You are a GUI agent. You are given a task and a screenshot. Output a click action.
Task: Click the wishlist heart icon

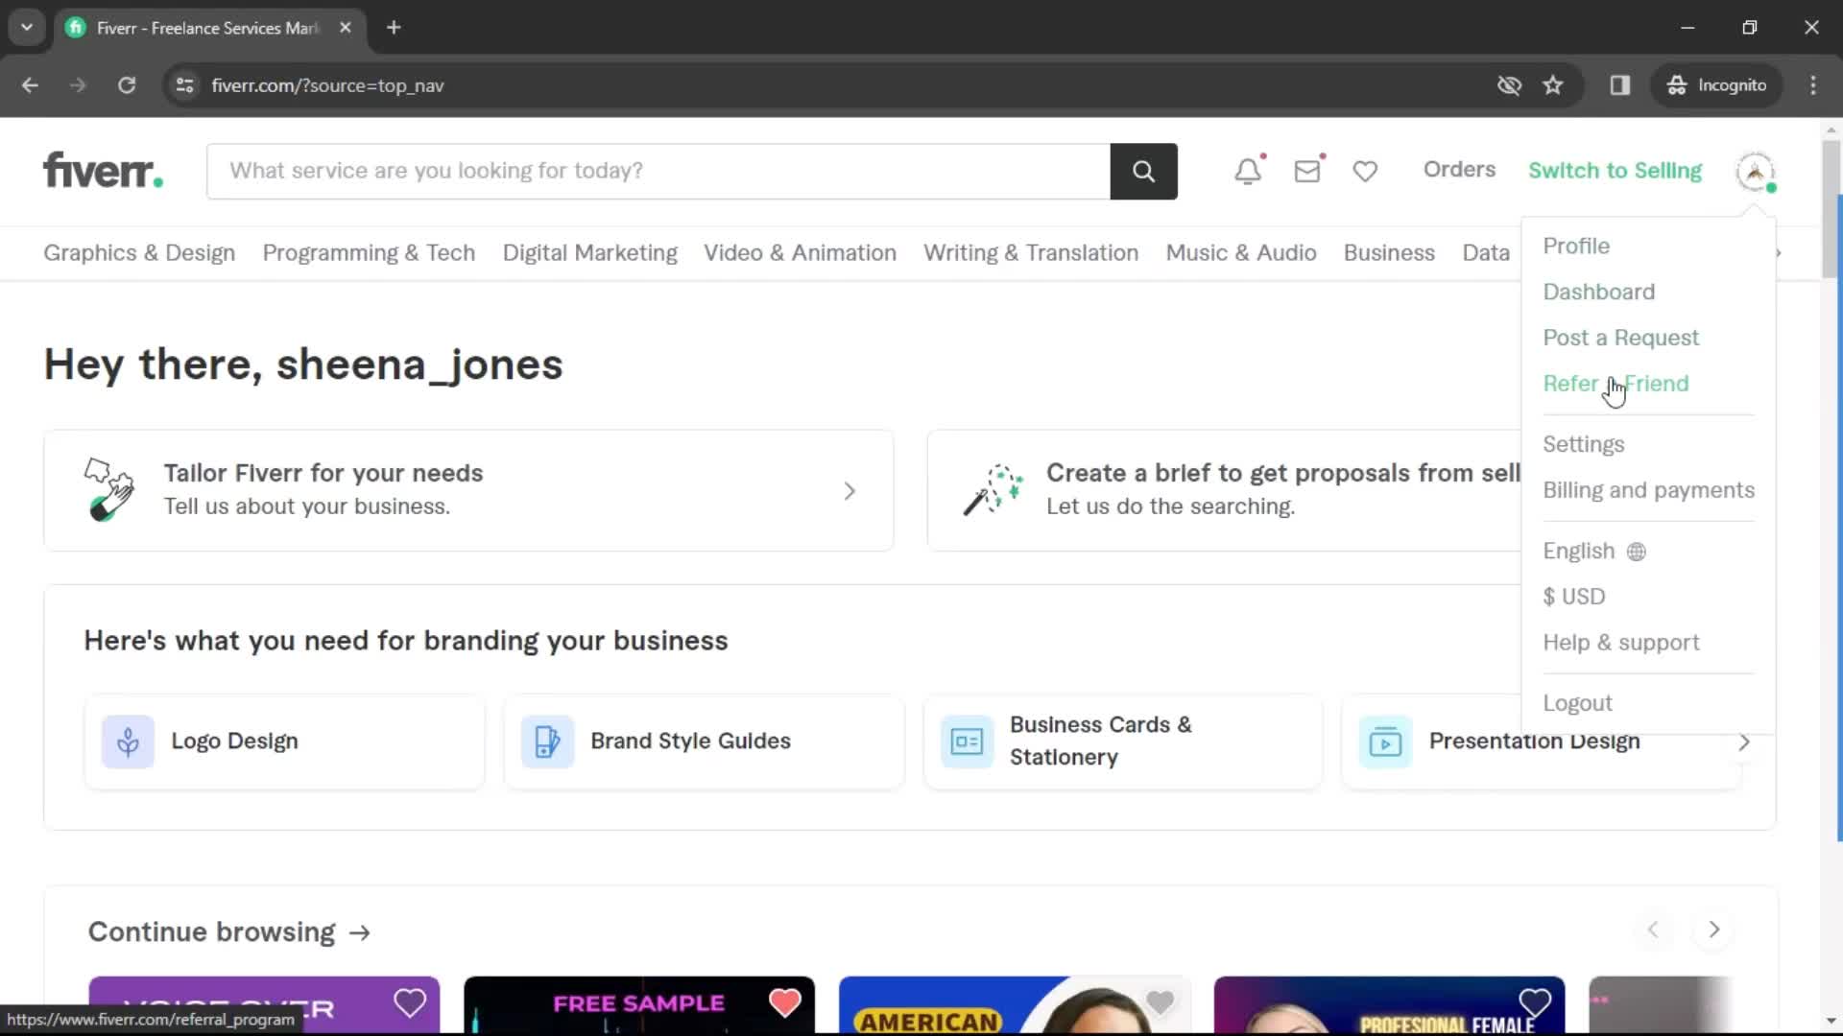pyautogui.click(x=1366, y=171)
